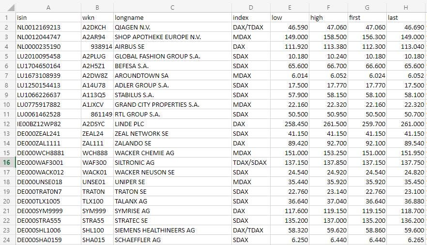Click the 'index' header cell
This screenshot has height=245, width=427.
251,17
